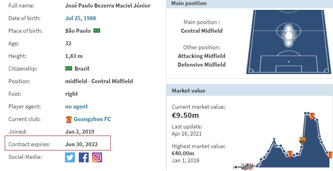Click Guangzhou crest at highest chart point
The width and height of the screenshot is (333, 171).
point(312,116)
